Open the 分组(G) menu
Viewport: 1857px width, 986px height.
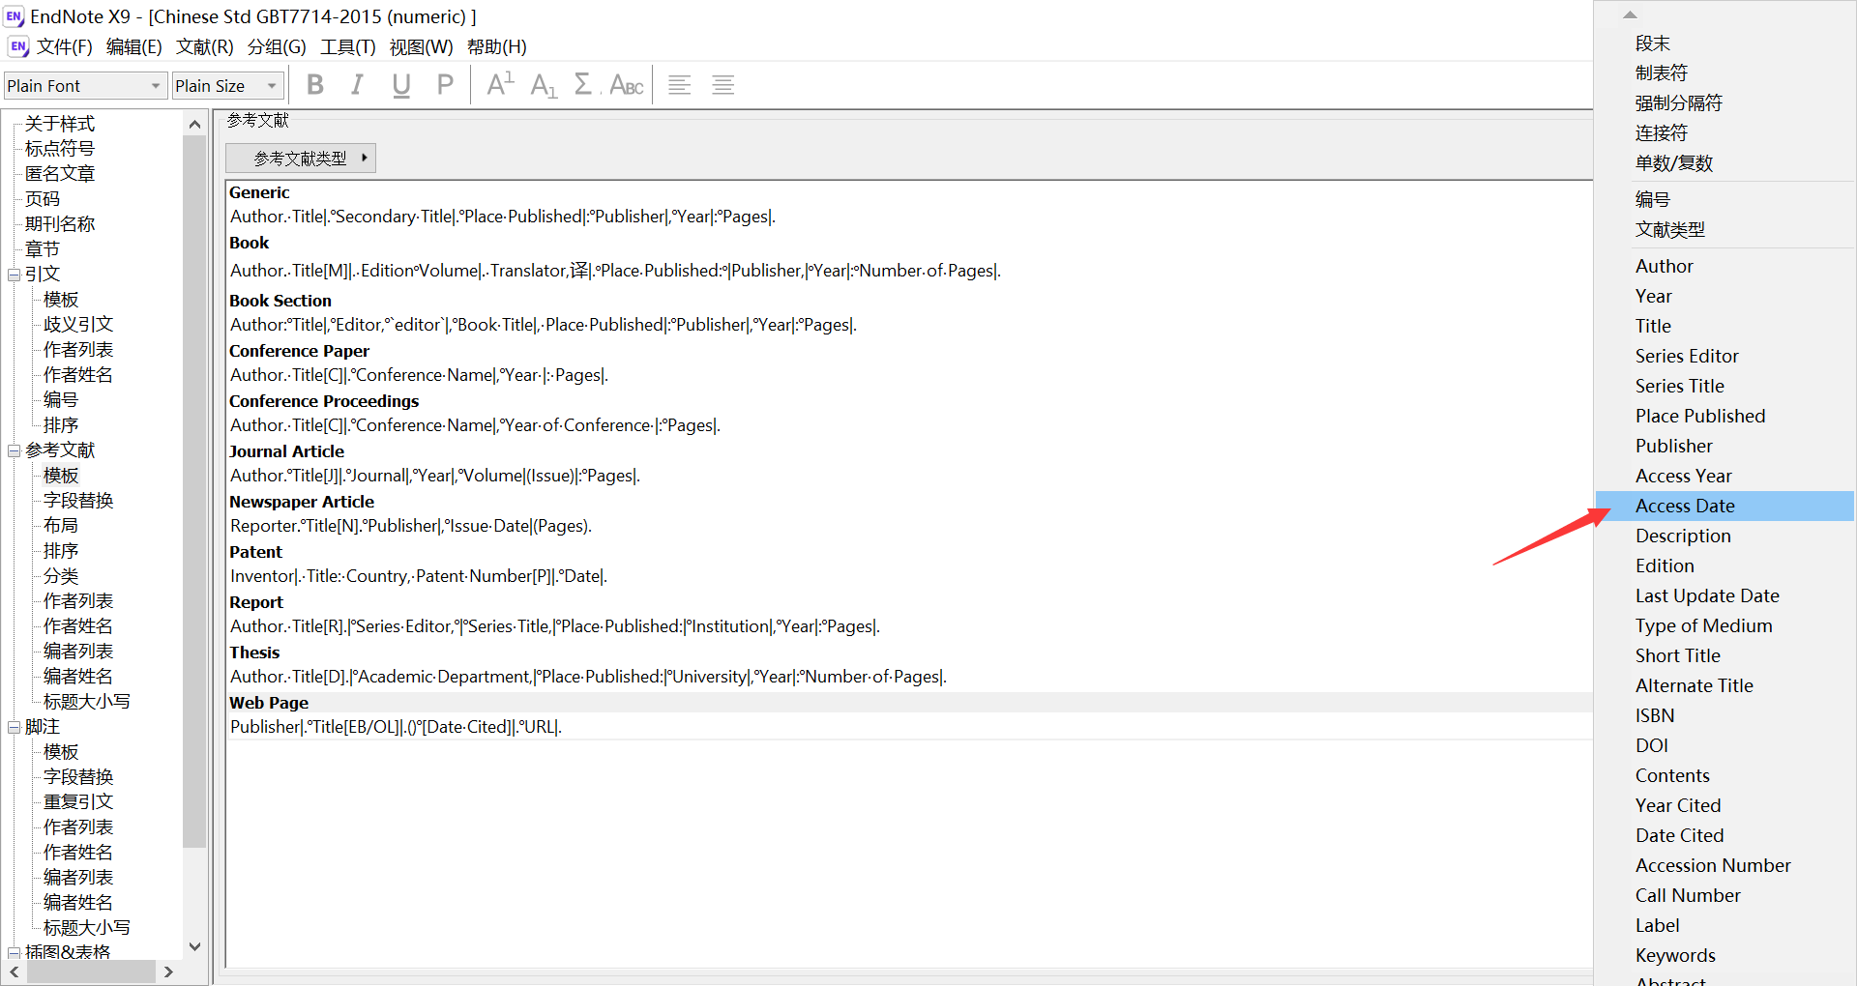[277, 46]
